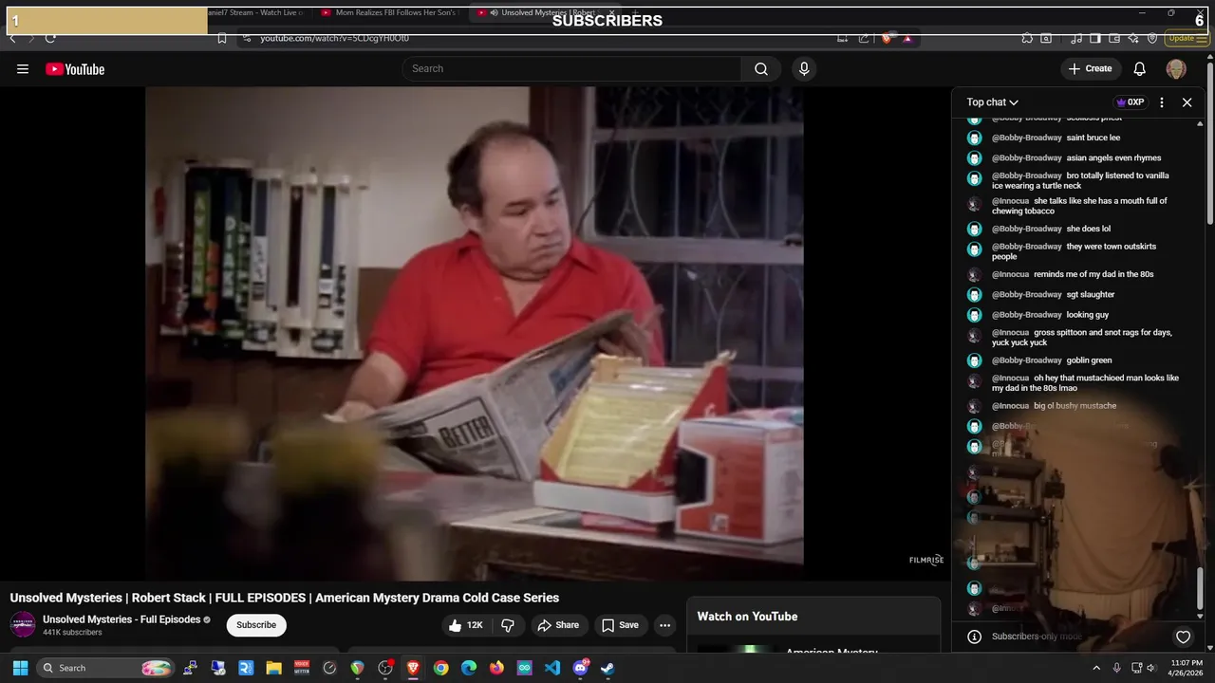Open Brave Shields lion icon
Image resolution: width=1215 pixels, height=683 pixels.
click(887, 39)
